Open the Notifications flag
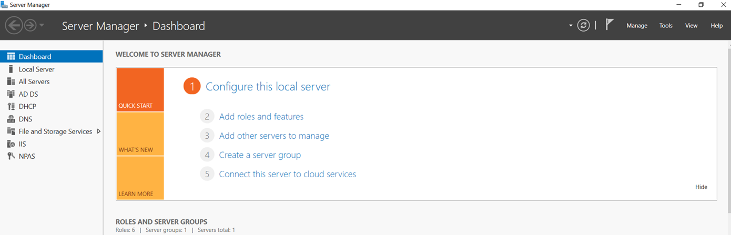 [610, 25]
